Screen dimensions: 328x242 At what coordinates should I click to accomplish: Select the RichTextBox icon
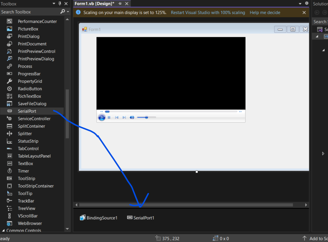pyautogui.click(x=9, y=96)
